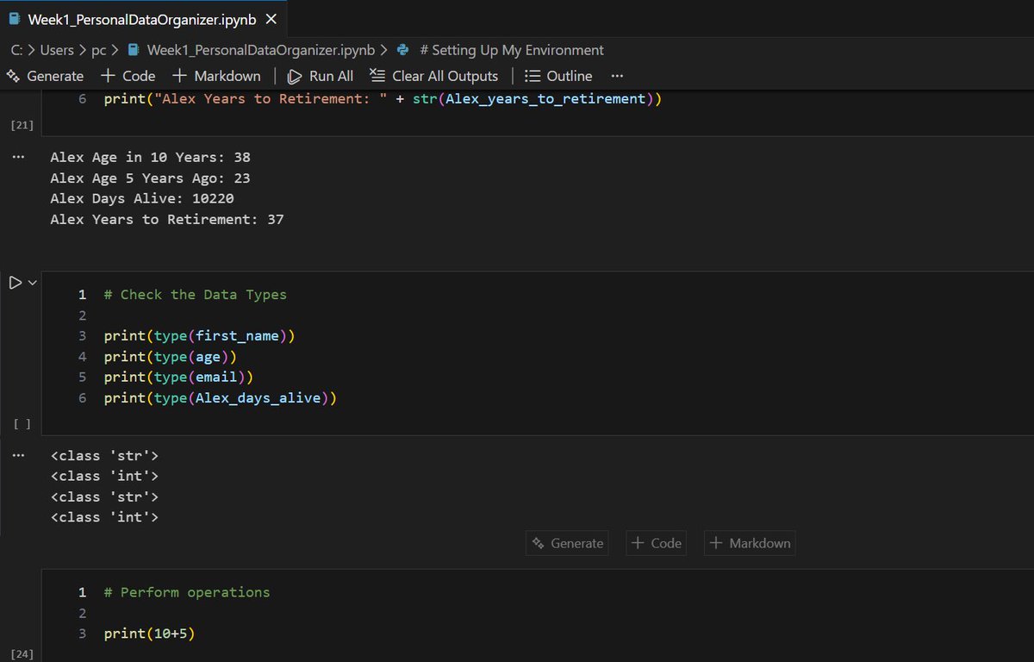Click the output 'Alex Years to Retirement: 37'
The width and height of the screenshot is (1034, 662).
tap(167, 220)
